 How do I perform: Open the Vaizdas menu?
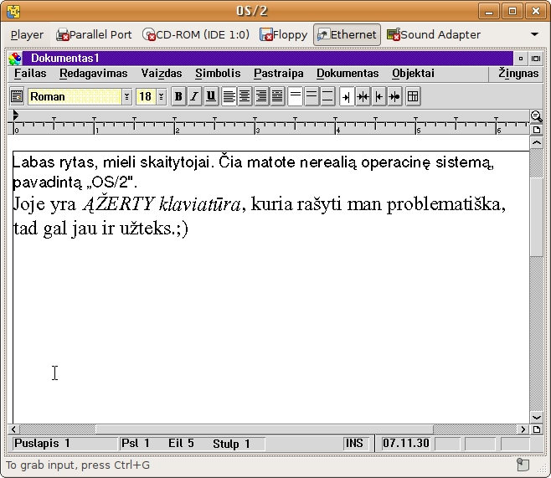tap(162, 74)
